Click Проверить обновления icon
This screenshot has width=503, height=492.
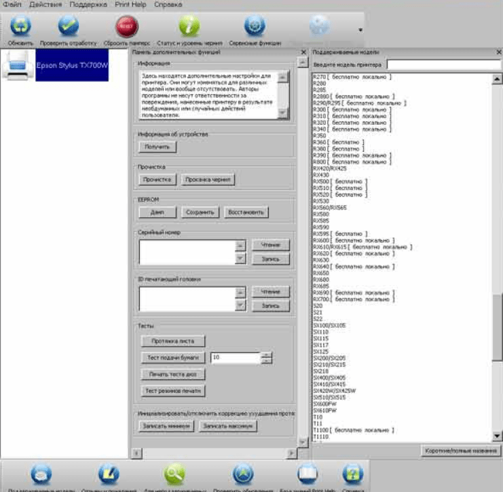pos(243,474)
